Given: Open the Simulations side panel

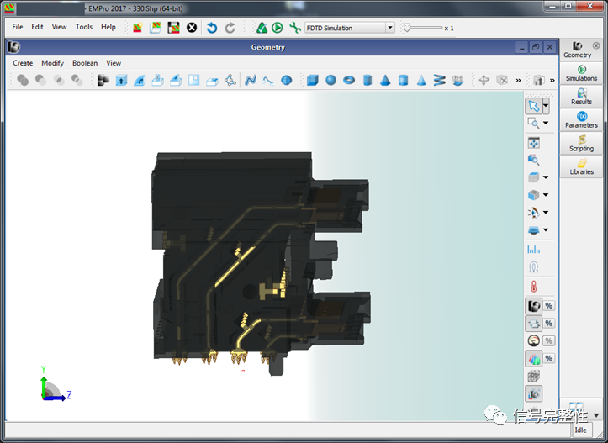Looking at the screenshot, I should 581,73.
